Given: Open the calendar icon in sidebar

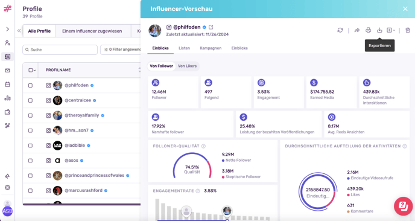Looking at the screenshot, I should point(7,85).
